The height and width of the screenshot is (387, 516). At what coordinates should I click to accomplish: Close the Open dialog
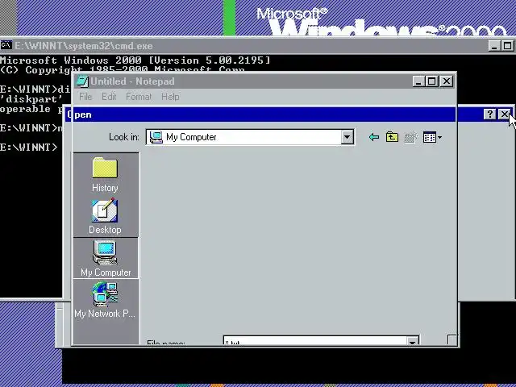[x=504, y=114]
